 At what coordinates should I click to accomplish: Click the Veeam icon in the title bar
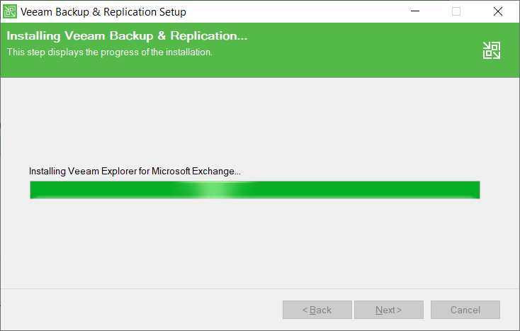[x=10, y=11]
